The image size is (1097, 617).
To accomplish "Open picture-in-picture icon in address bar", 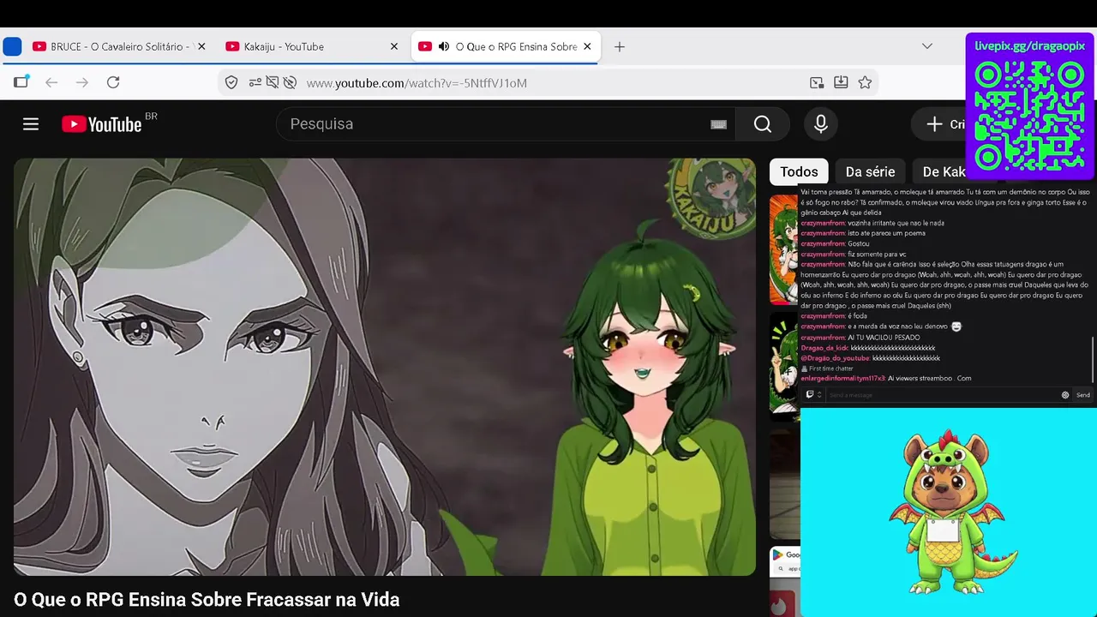I will [817, 82].
